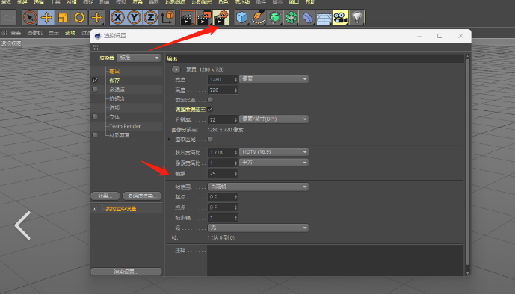Click the 注释 comment text area
Viewport: 515px width, 294px height.
[335, 261]
